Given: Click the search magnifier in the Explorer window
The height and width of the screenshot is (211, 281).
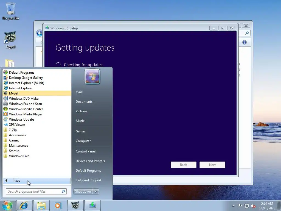Looking at the screenshot, I should (247, 33).
